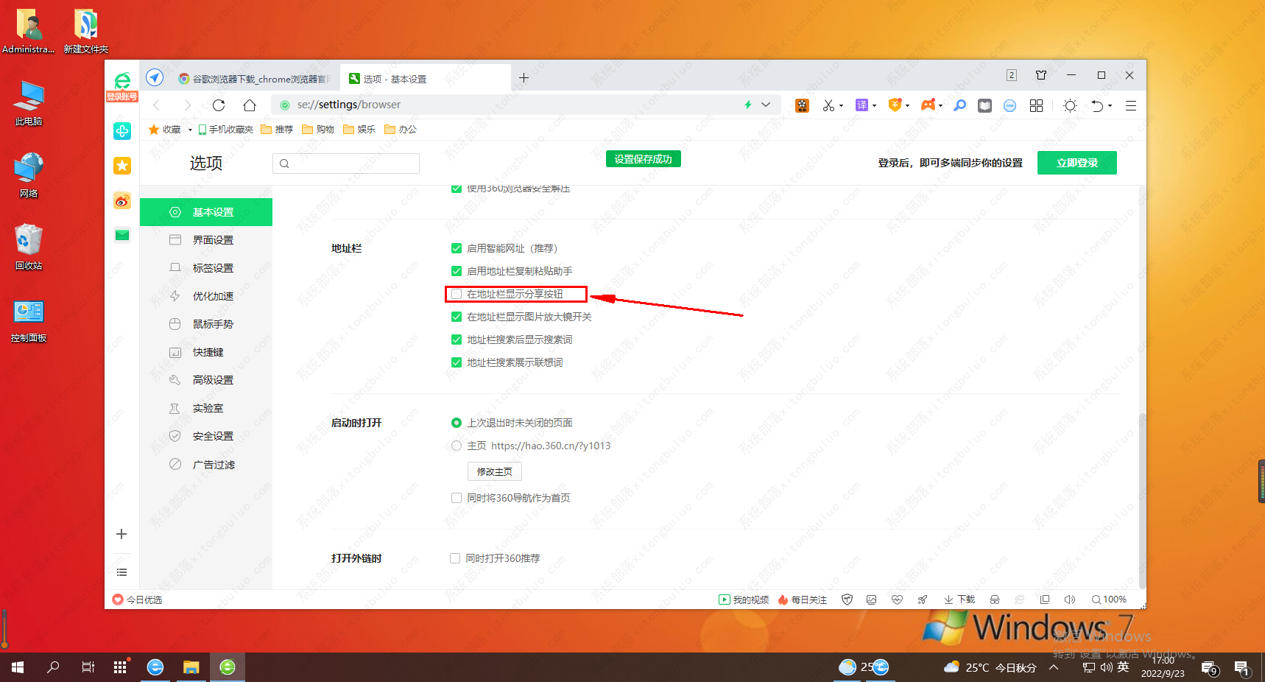Open the green mail icon in sidebar
The width and height of the screenshot is (1265, 682).
click(122, 235)
